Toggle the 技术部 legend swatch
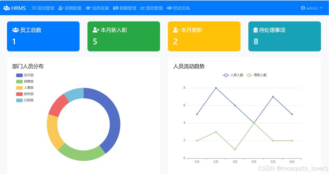The image size is (329, 174). (x=19, y=75)
